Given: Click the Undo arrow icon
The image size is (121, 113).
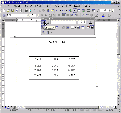Looking at the screenshot, I should [57, 11].
